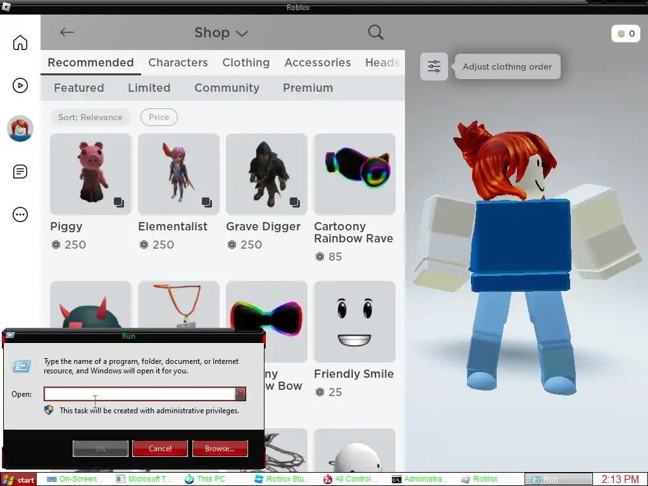Go back with the left arrow
Image resolution: width=648 pixels, height=486 pixels.
click(x=66, y=32)
